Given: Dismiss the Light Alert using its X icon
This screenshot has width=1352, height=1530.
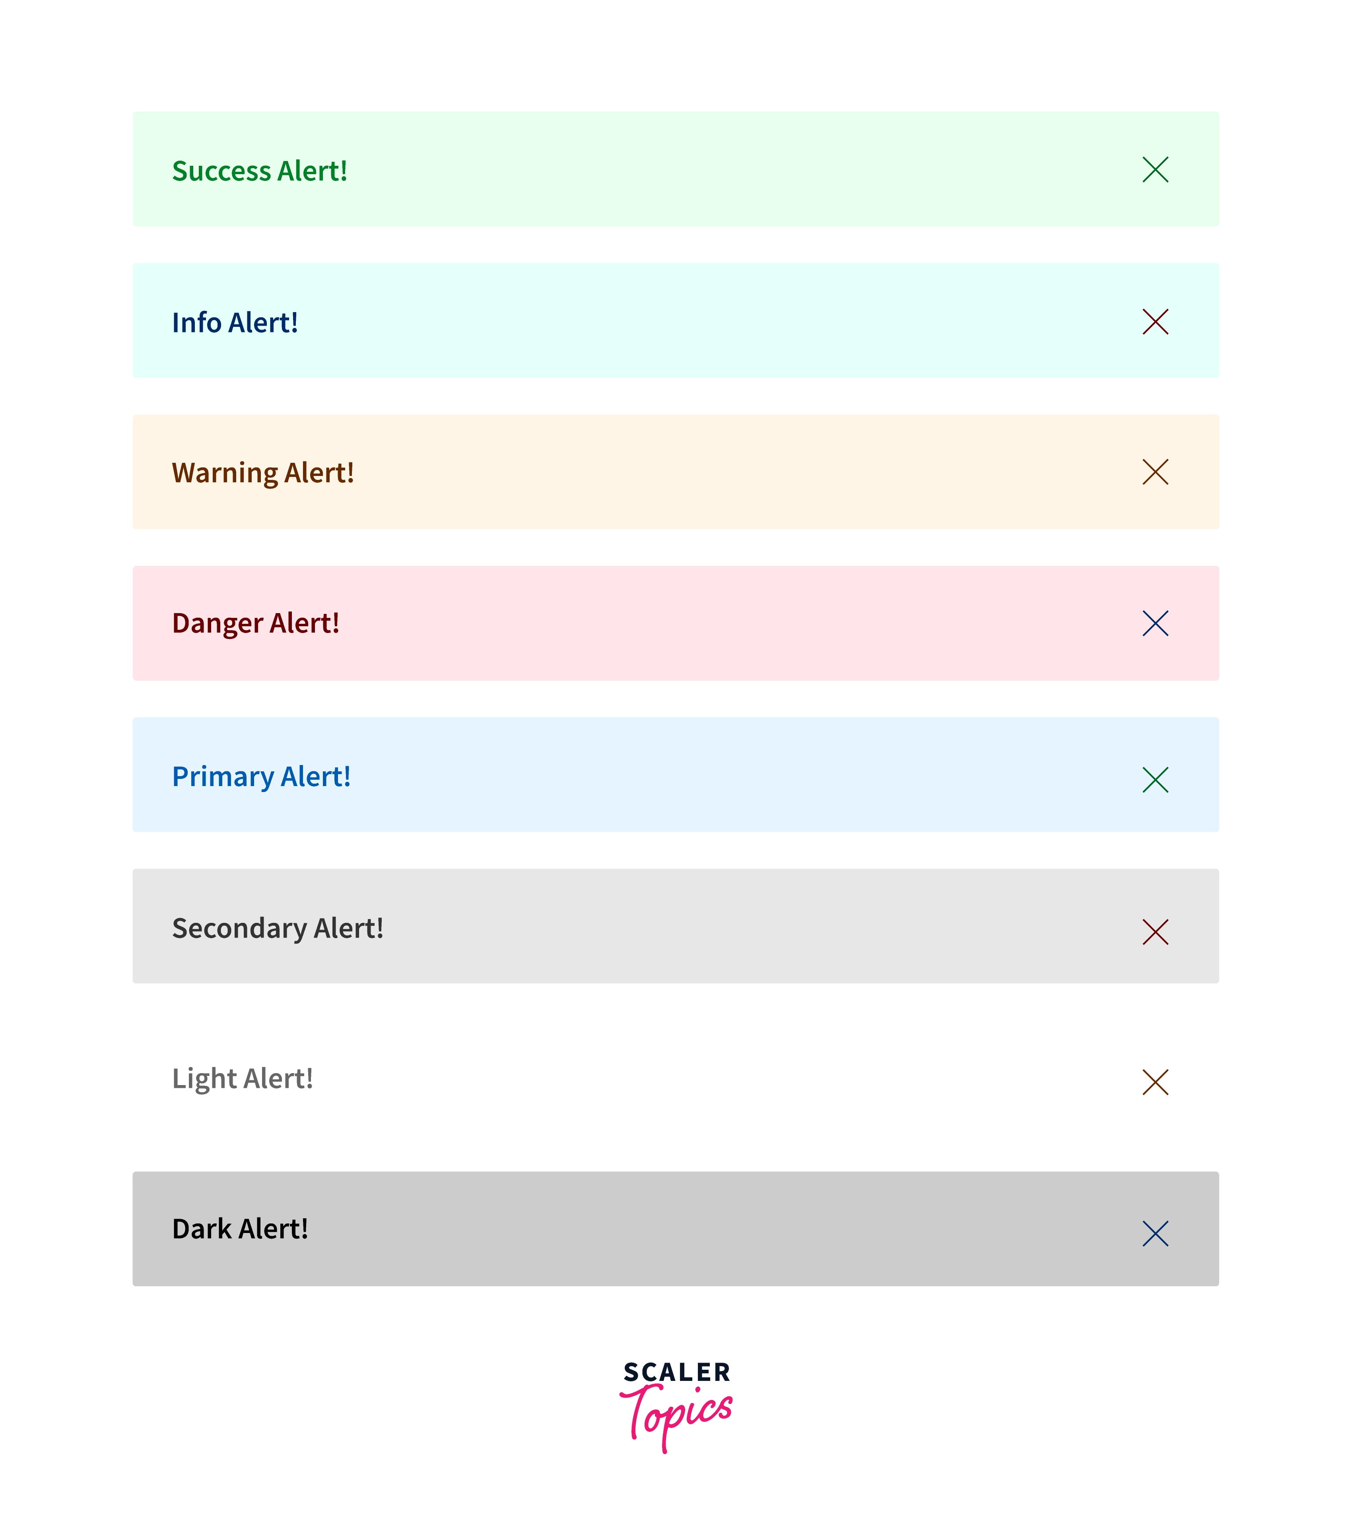Looking at the screenshot, I should (1155, 1082).
